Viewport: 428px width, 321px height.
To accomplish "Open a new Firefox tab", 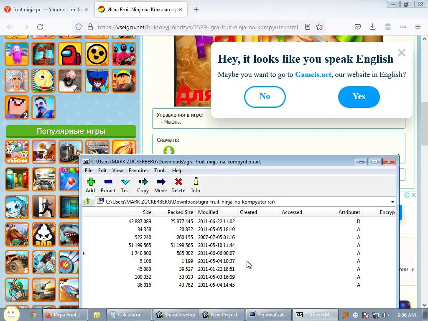I will (196, 10).
